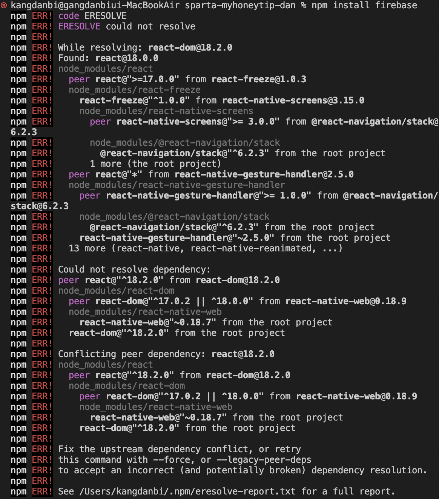Click 'Could not resolve dependency:' line
439x499 pixels.
(134, 270)
